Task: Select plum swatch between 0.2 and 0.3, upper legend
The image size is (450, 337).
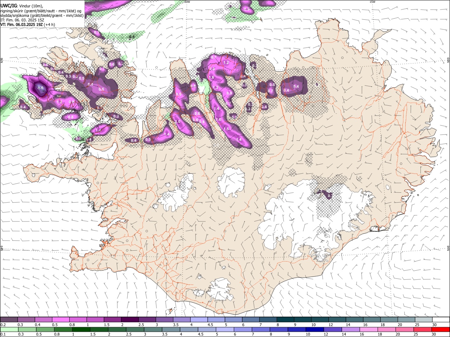Action: (9, 320)
